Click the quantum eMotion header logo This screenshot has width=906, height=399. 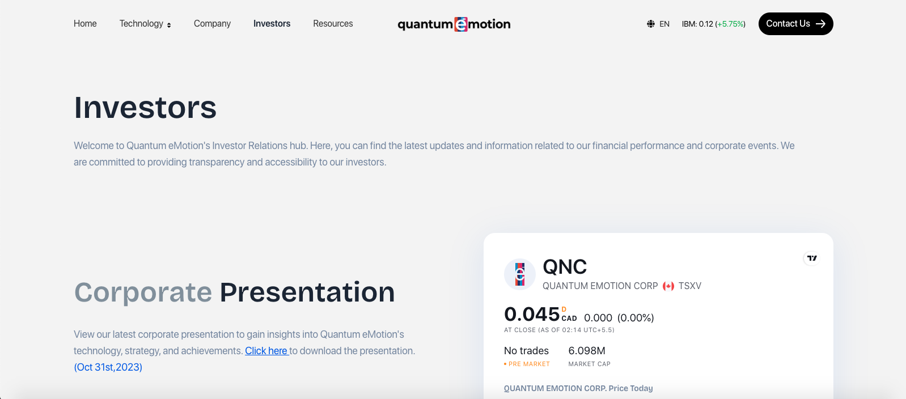pyautogui.click(x=454, y=24)
